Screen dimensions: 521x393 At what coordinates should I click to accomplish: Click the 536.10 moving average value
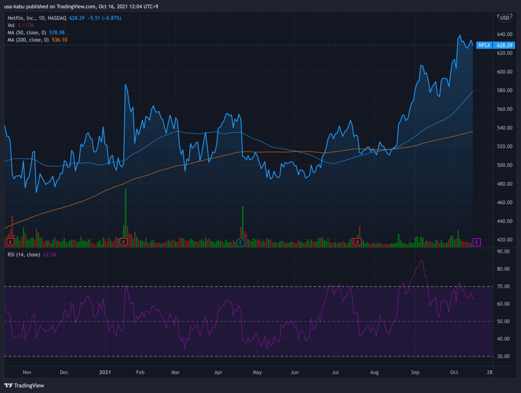click(x=59, y=40)
